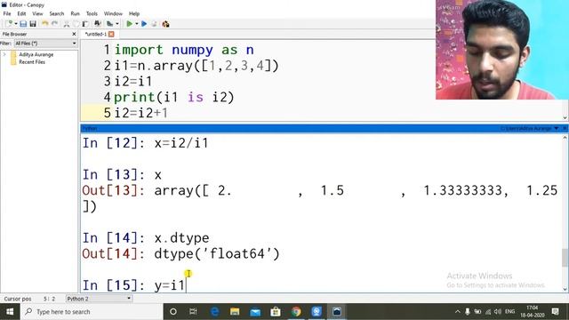Open the Search menu
The width and height of the screenshot is (569, 320).
click(57, 13)
